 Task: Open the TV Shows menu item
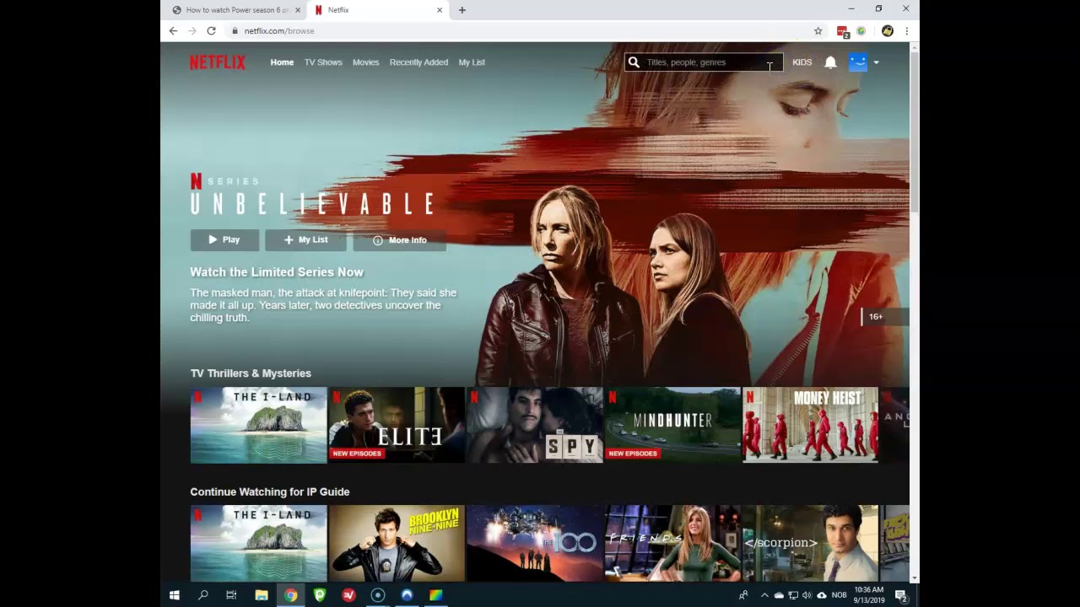[x=323, y=62]
